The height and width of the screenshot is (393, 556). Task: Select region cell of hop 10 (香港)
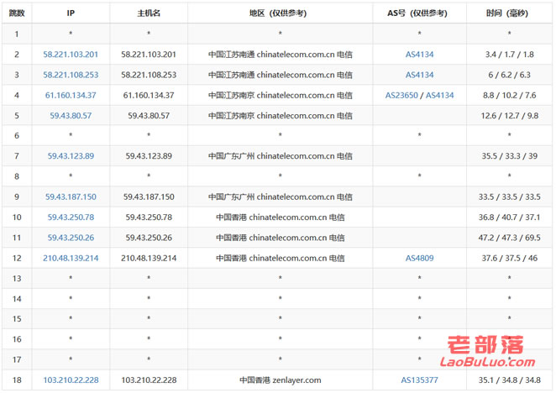[x=280, y=217]
